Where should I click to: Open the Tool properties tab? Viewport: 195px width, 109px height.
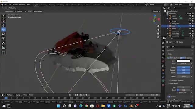tap(163, 43)
